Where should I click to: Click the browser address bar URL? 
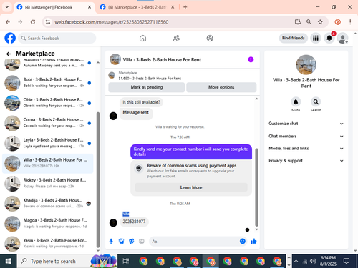click(x=112, y=22)
